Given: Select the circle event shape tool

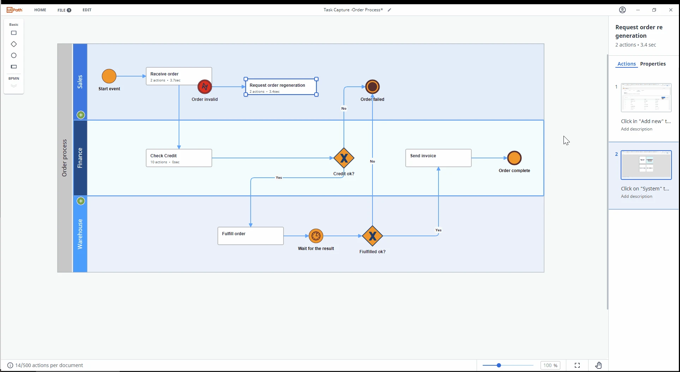Looking at the screenshot, I should (x=14, y=55).
